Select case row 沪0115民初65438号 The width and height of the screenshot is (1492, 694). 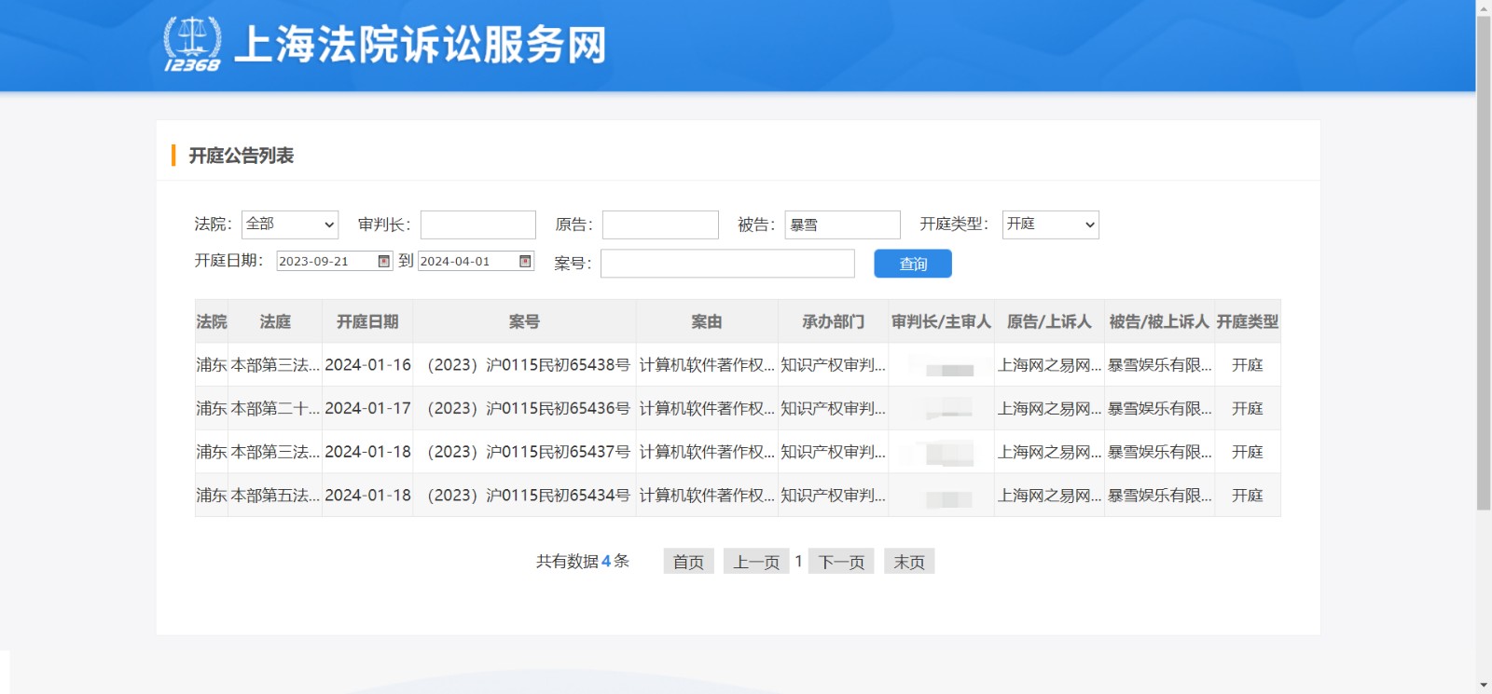coord(528,365)
